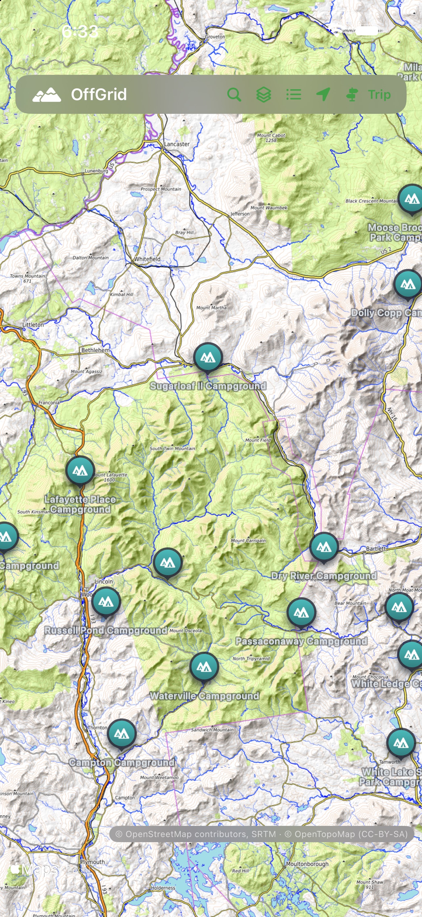Tap the Waterville Campground label
The image size is (422, 917).
[204, 696]
